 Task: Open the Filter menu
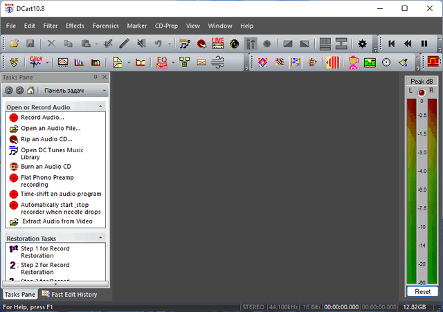click(51, 26)
